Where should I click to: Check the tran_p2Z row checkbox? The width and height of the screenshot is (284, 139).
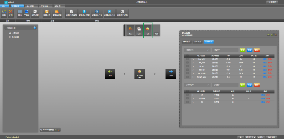pyautogui.click(x=187, y=59)
